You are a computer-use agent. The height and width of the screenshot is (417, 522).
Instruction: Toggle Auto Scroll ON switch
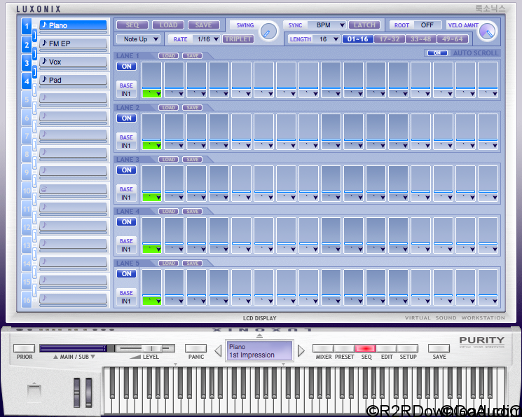pyautogui.click(x=437, y=53)
